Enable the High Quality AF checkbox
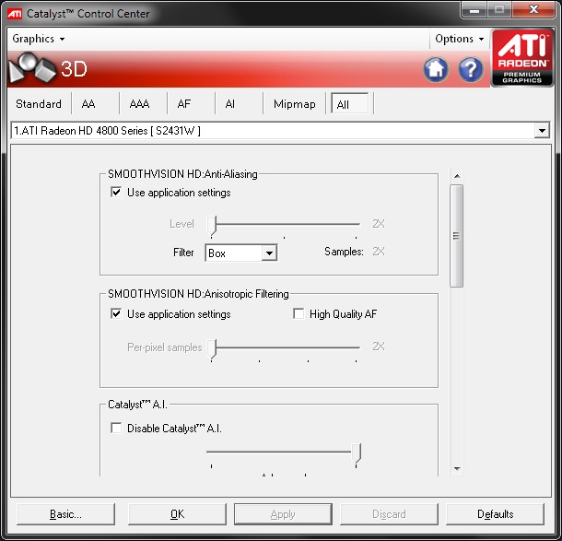The height and width of the screenshot is (541, 562). pyautogui.click(x=299, y=313)
